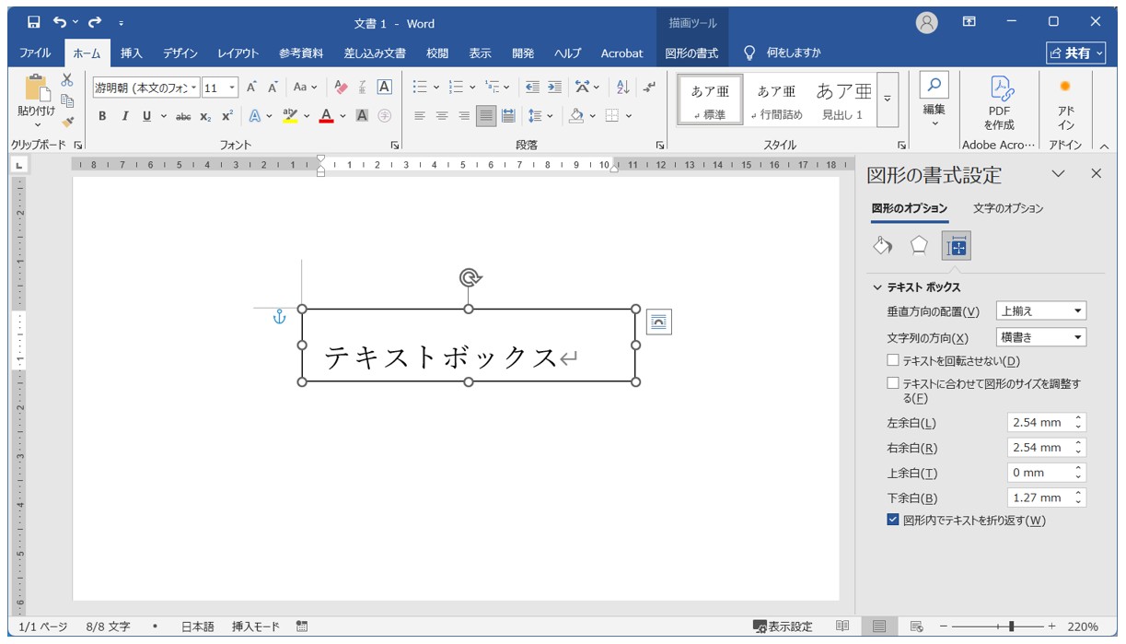The width and height of the screenshot is (1126, 644).
Task: Apply strikethrough formatting
Action: pos(183,116)
